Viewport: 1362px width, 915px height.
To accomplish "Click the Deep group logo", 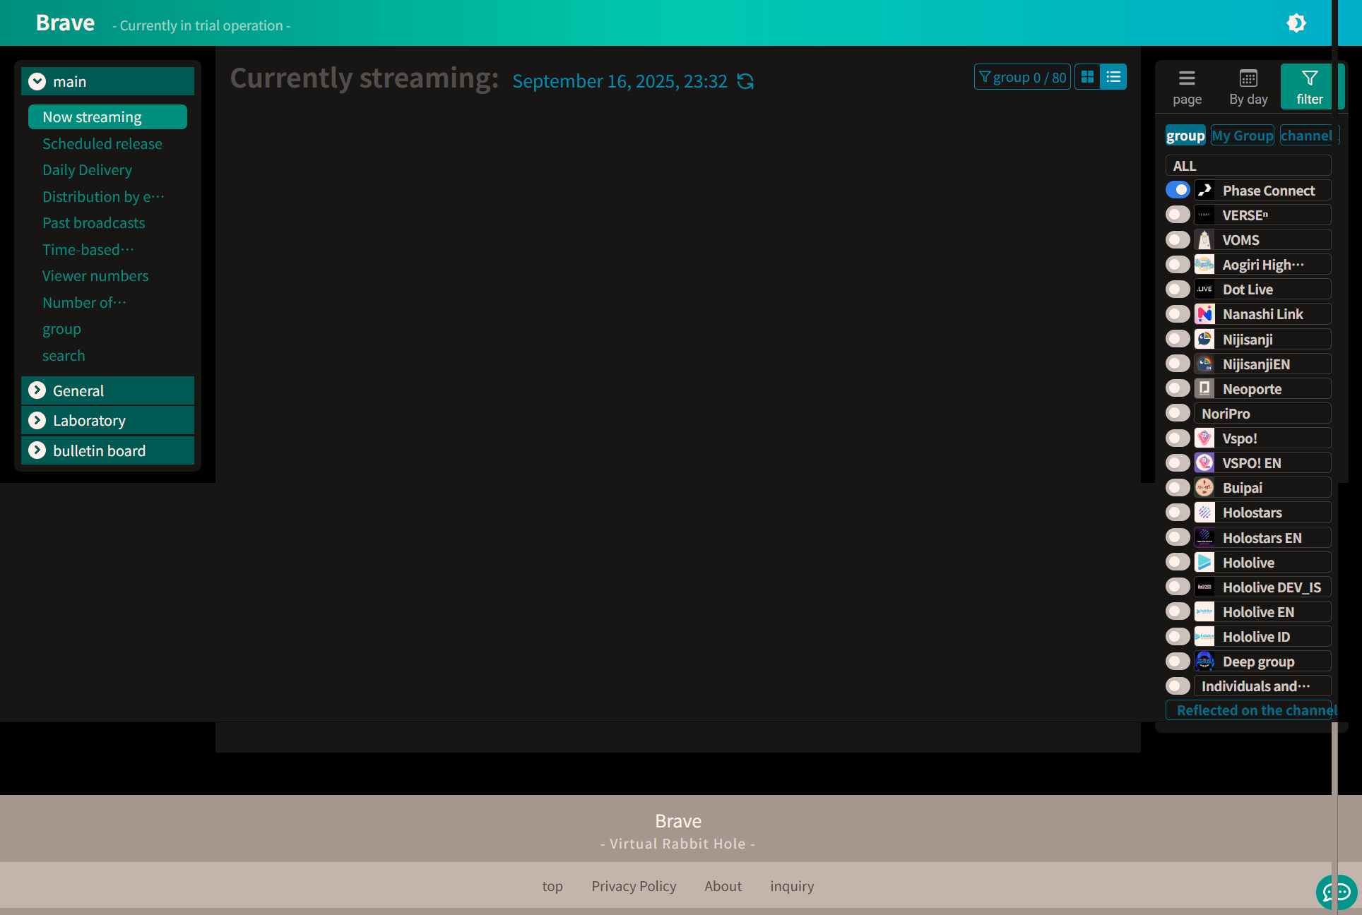I will tap(1204, 661).
